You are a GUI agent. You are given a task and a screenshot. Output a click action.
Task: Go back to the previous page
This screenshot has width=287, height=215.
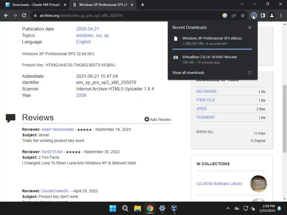click(x=6, y=16)
